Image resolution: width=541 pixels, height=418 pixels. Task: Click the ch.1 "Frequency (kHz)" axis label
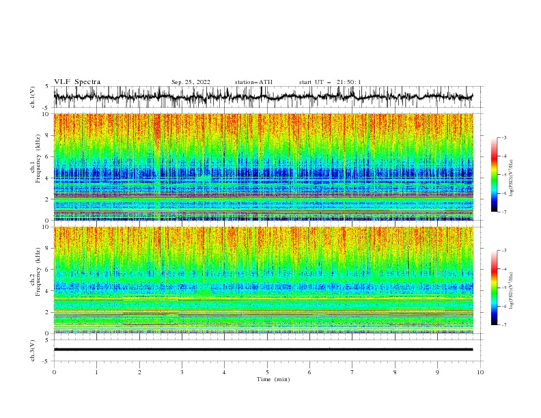click(38, 158)
